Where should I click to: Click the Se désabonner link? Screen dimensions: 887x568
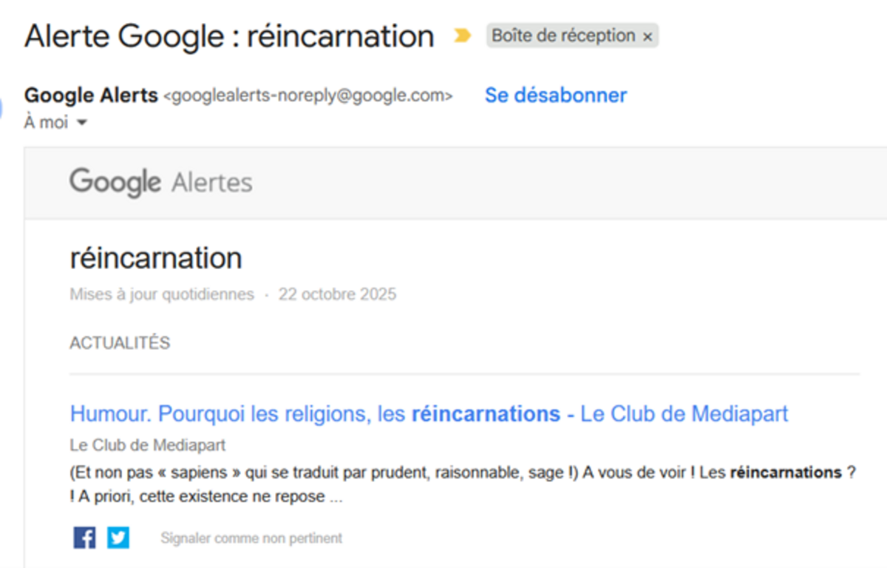coord(555,95)
